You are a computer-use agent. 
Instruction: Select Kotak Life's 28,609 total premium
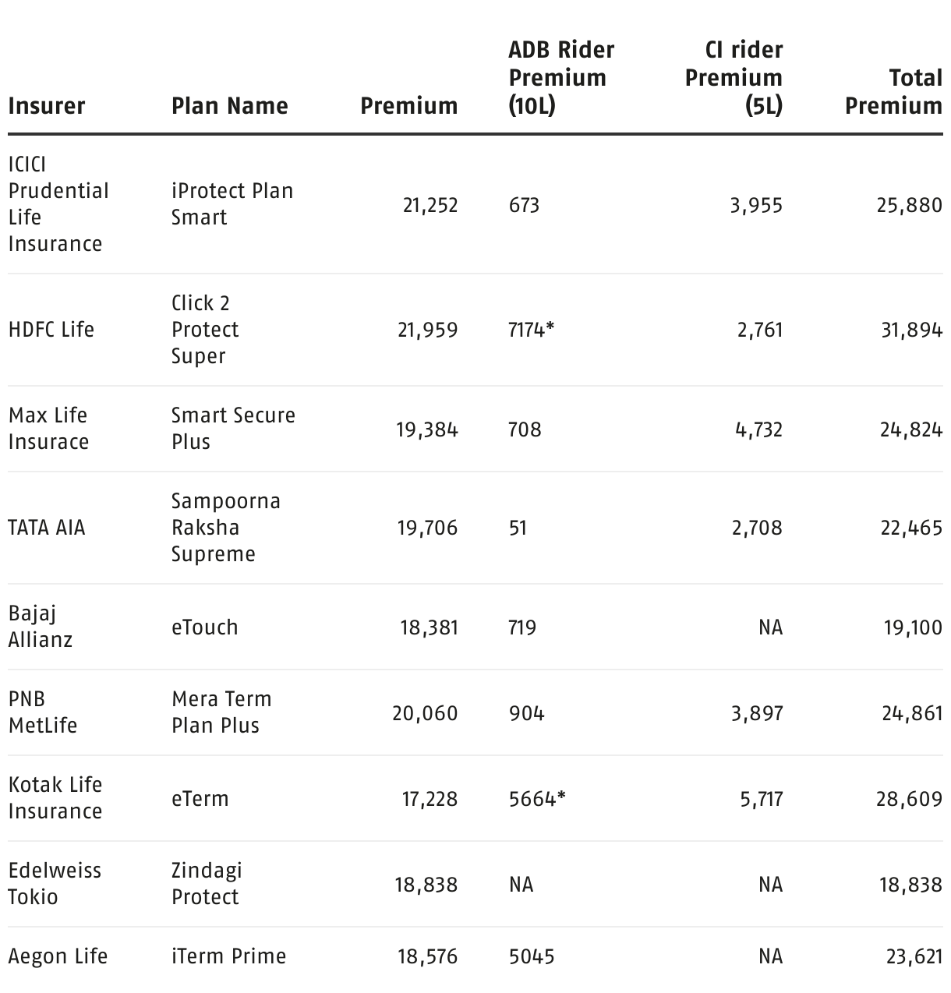[909, 799]
